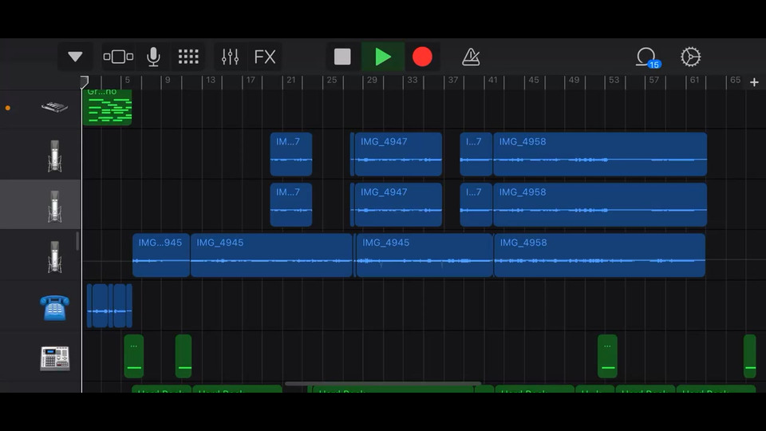
Task: Open the Live Loops grid view
Action: [188, 57]
